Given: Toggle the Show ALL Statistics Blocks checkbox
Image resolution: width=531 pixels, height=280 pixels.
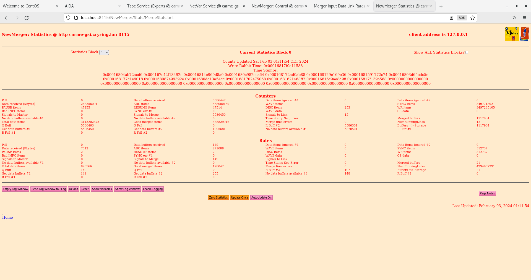Looking at the screenshot, I should pyautogui.click(x=467, y=52).
